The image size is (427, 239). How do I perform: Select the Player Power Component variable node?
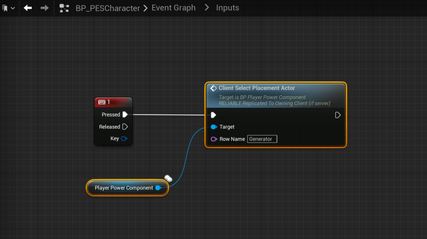click(123, 188)
